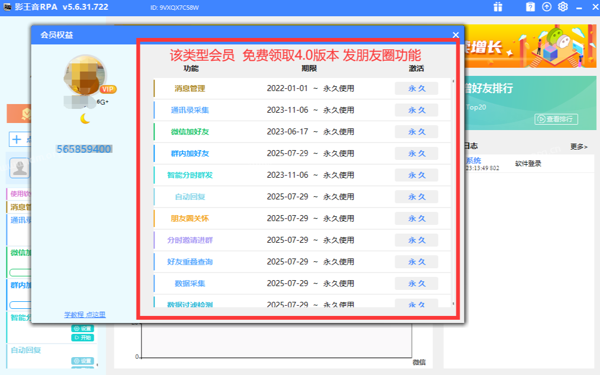Screen dimensions: 600x375
Task: Click 设置 button under 自动回复 in sidebar
Action: (x=82, y=361)
